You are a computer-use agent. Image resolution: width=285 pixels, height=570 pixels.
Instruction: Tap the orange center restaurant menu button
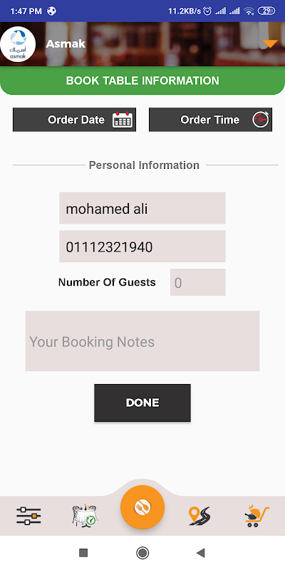coord(142,507)
